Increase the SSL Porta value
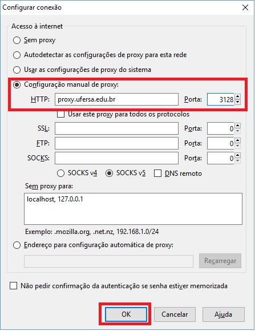Image resolution: width=255 pixels, height=331 pixels. pyautogui.click(x=238, y=126)
